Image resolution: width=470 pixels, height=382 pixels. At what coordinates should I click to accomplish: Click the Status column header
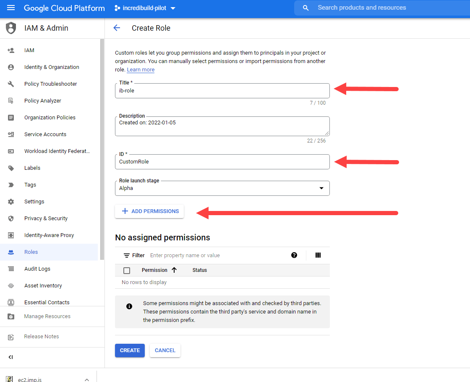[200, 270]
